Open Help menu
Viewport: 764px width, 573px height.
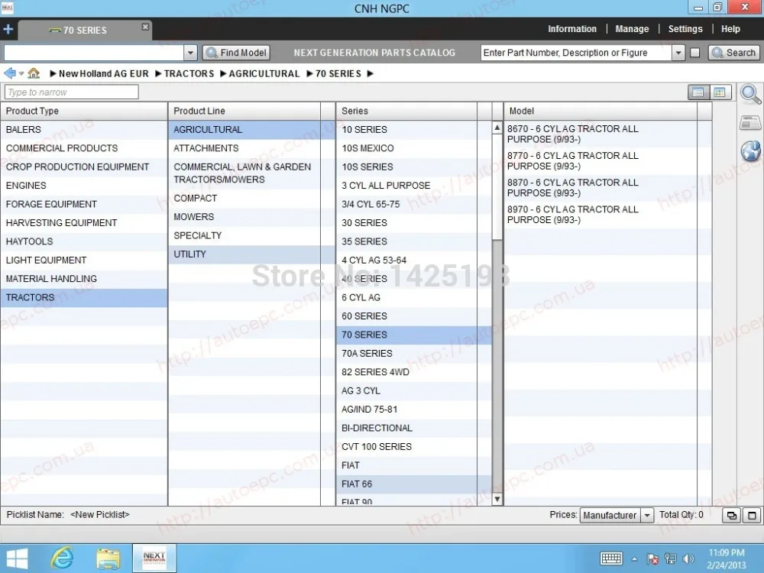(730, 29)
